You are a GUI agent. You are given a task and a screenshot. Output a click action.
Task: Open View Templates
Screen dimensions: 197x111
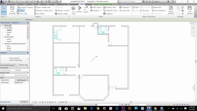click(12, 10)
